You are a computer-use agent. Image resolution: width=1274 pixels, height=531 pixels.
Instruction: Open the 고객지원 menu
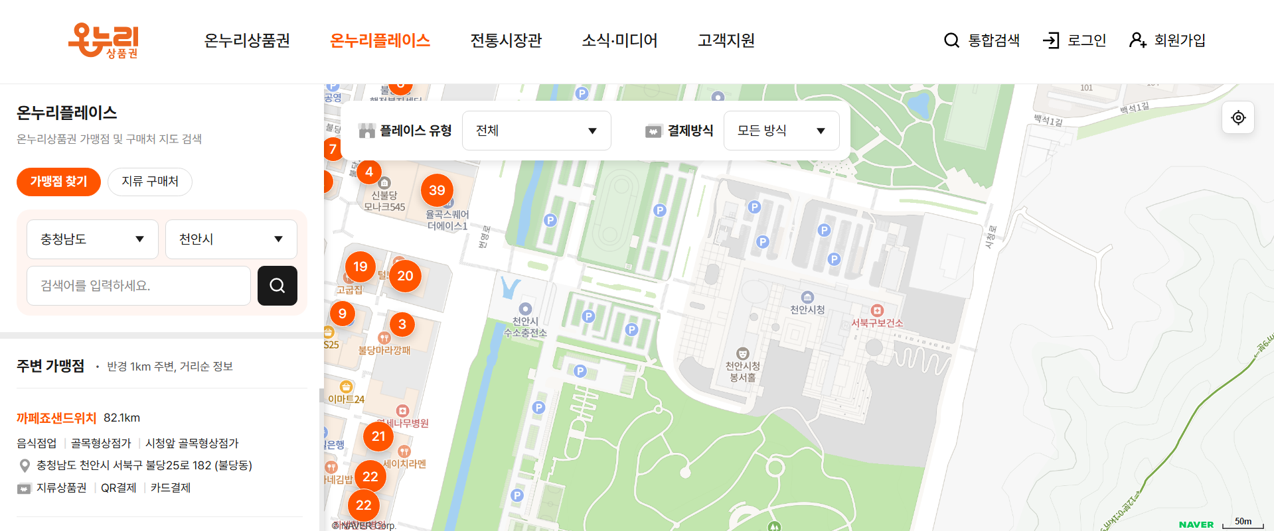[726, 40]
